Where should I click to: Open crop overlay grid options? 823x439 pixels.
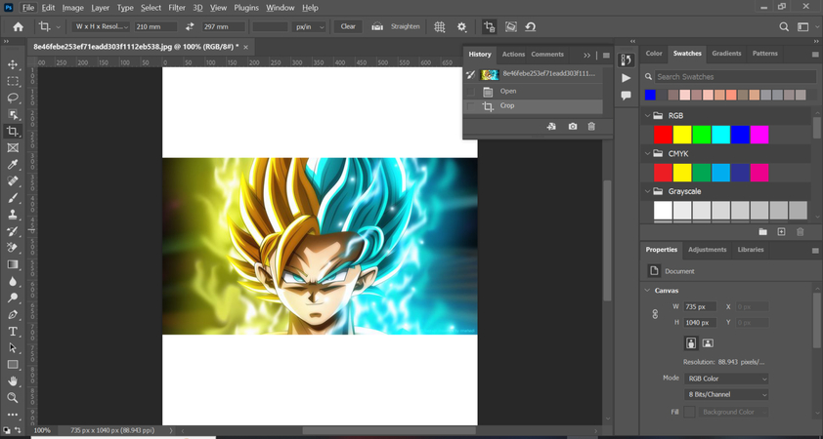coord(440,26)
